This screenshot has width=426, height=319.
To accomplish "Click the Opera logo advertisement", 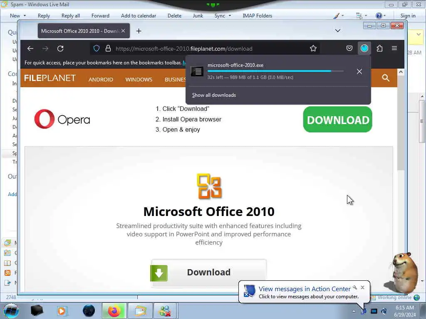I will 62,119.
